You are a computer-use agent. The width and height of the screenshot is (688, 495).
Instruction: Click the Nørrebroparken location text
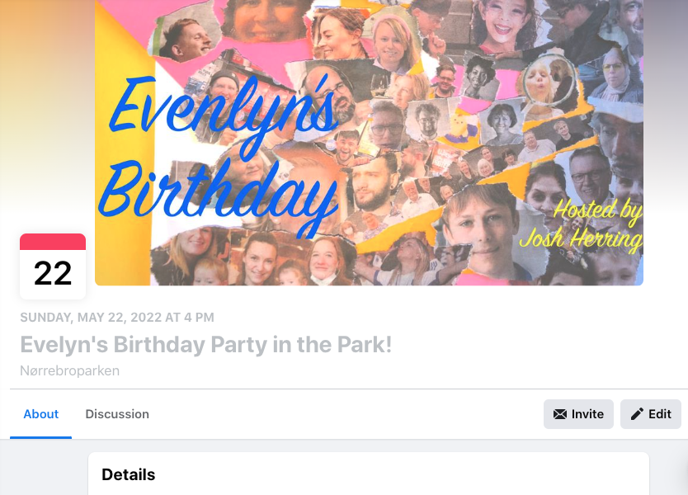click(69, 371)
